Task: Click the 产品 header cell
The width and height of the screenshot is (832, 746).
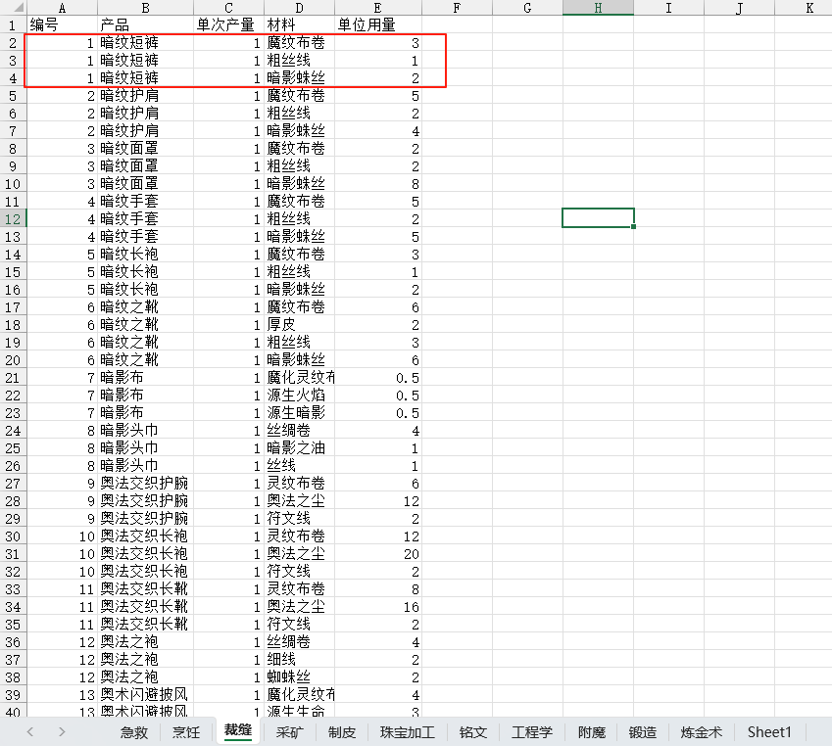Action: tap(145, 24)
